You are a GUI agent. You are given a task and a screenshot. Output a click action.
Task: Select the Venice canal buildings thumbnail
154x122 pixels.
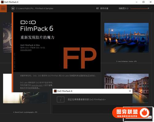126,88
